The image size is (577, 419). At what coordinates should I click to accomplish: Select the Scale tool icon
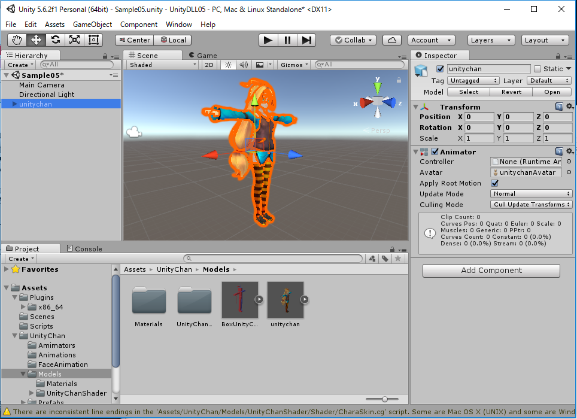point(74,40)
